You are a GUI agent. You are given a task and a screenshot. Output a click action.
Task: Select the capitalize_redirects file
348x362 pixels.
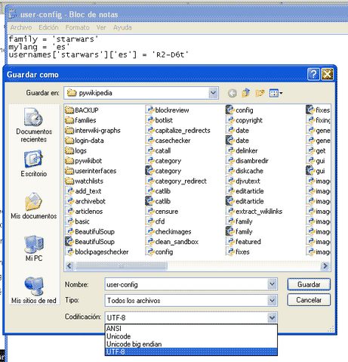pos(177,130)
